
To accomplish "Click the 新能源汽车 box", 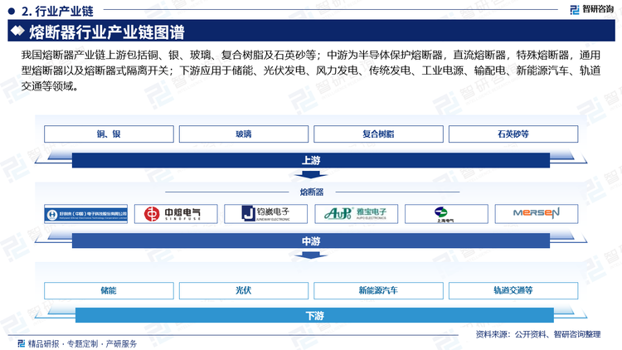I will [378, 290].
